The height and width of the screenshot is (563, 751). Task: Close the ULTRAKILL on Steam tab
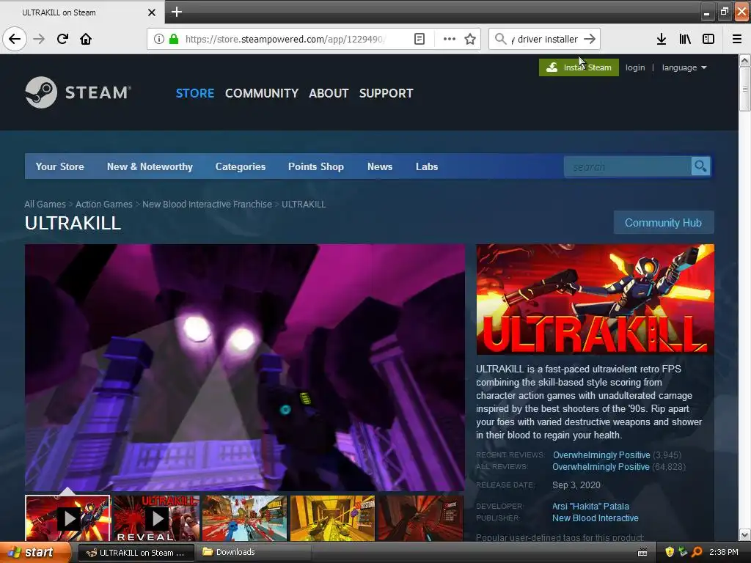point(151,12)
